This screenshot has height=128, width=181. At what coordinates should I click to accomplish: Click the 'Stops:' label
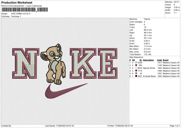click(132, 24)
